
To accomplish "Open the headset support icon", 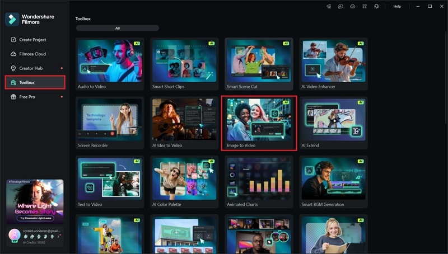I will (x=376, y=6).
